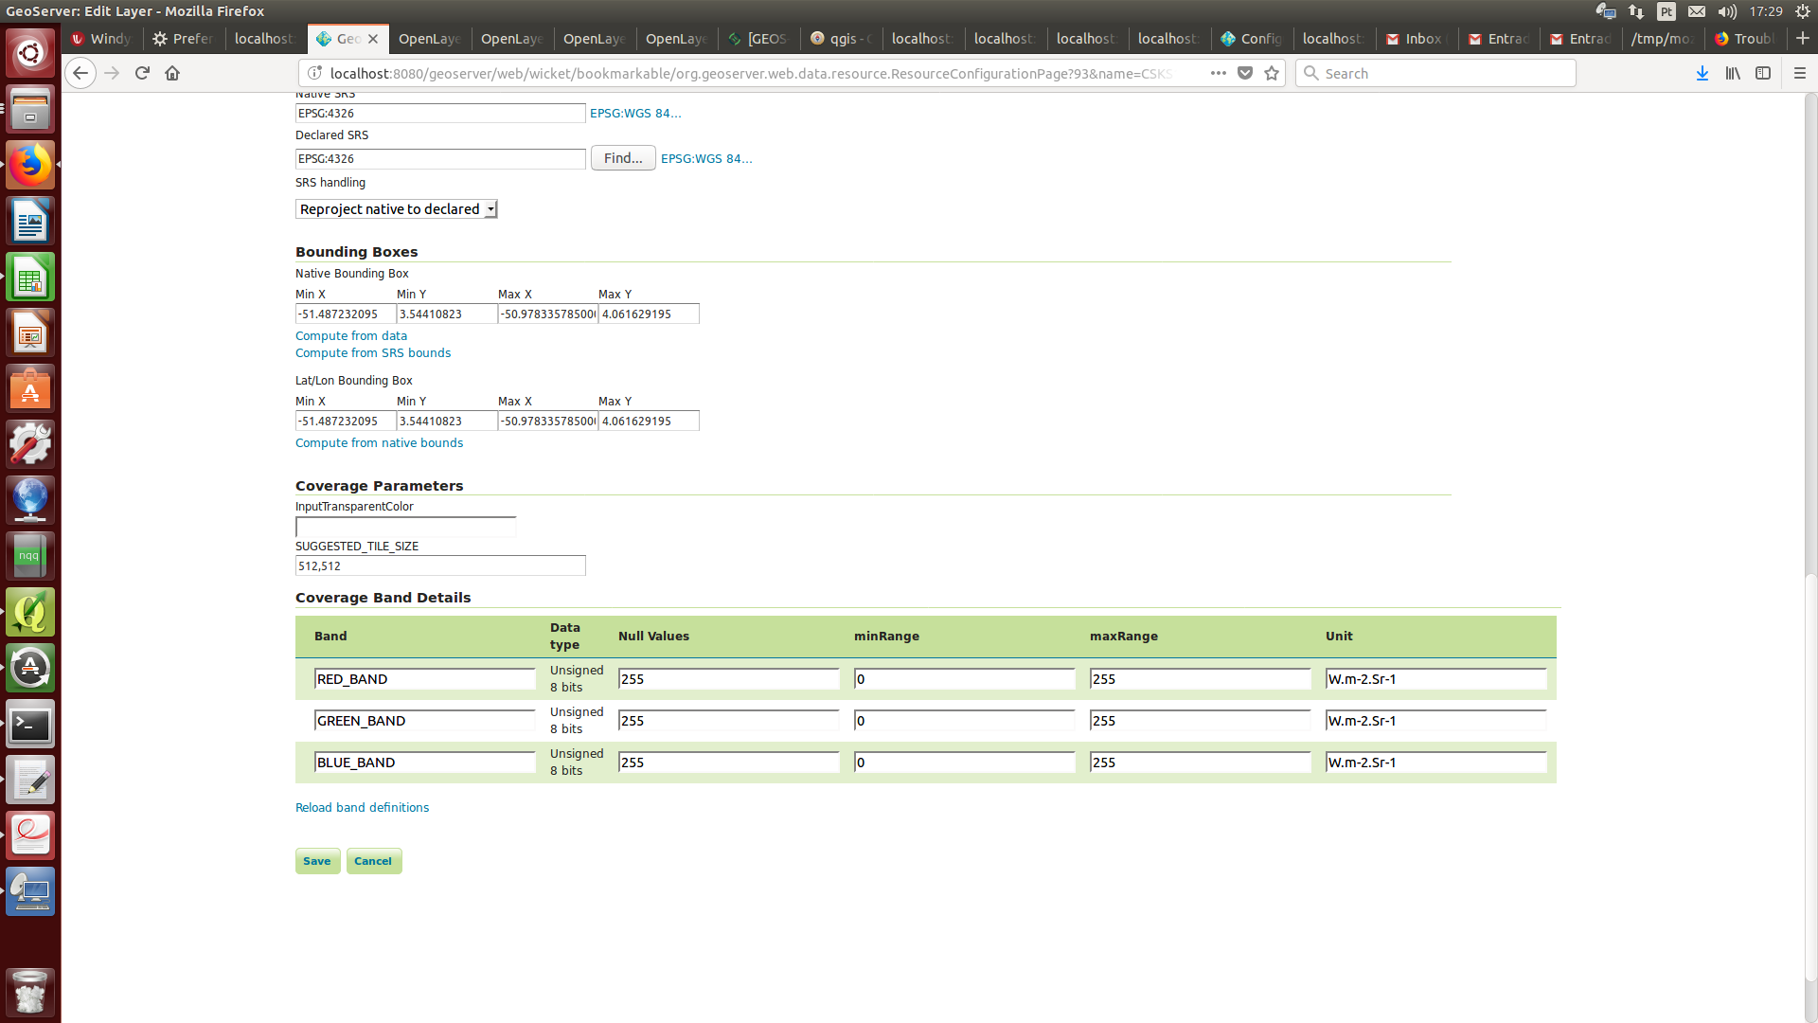
Task: Show downloads progress arrow
Action: point(1702,73)
